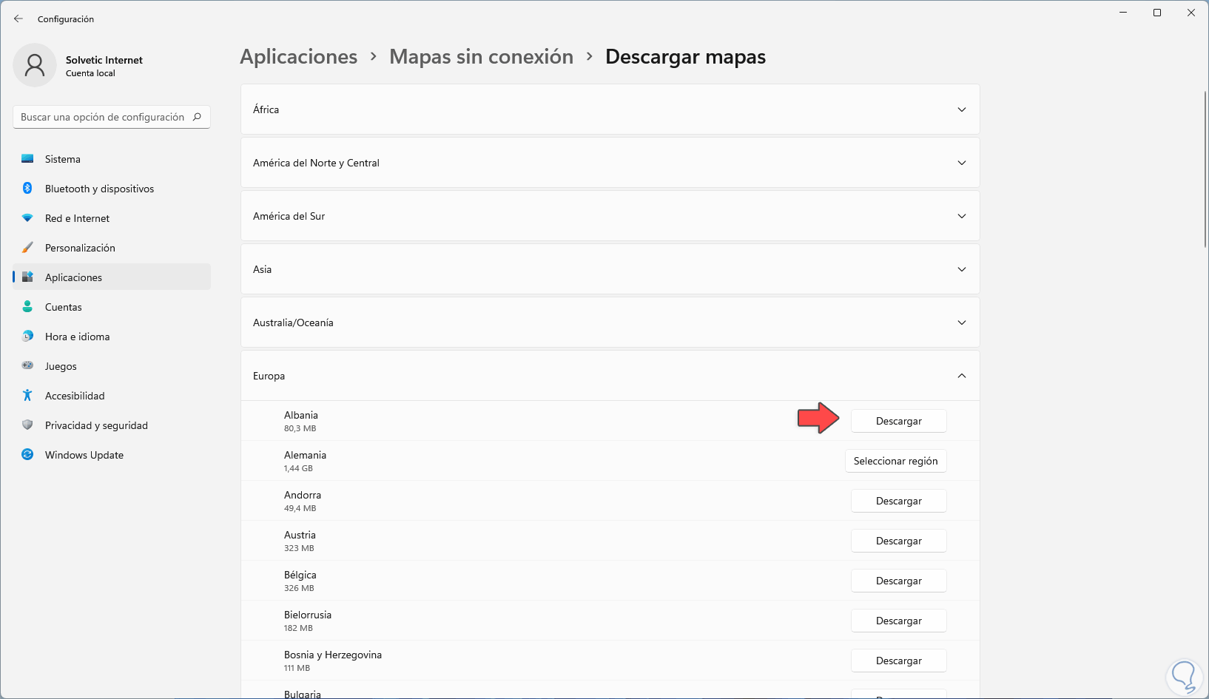Click the vertical scrollbar on right edge

(1205, 170)
